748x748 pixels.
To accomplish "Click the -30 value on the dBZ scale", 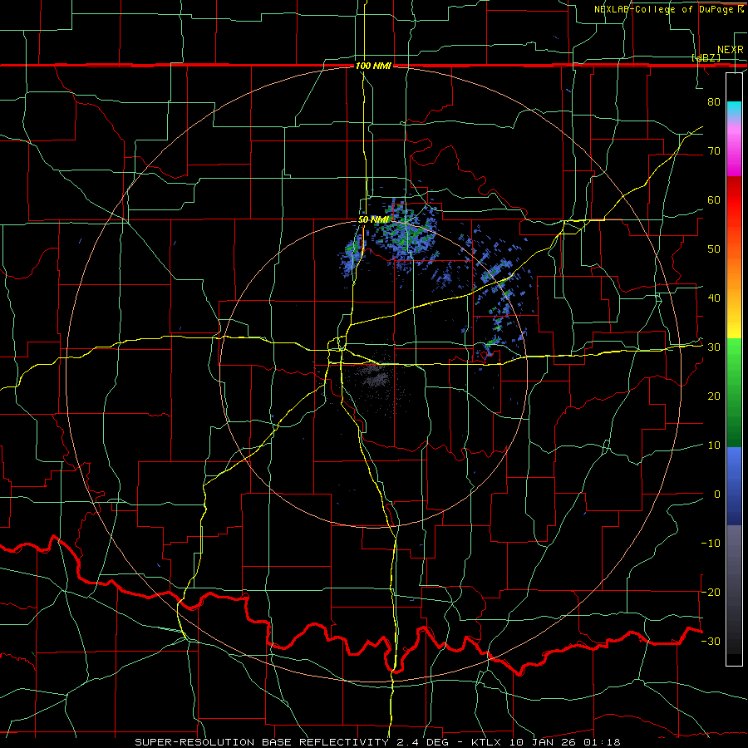I will click(x=711, y=641).
